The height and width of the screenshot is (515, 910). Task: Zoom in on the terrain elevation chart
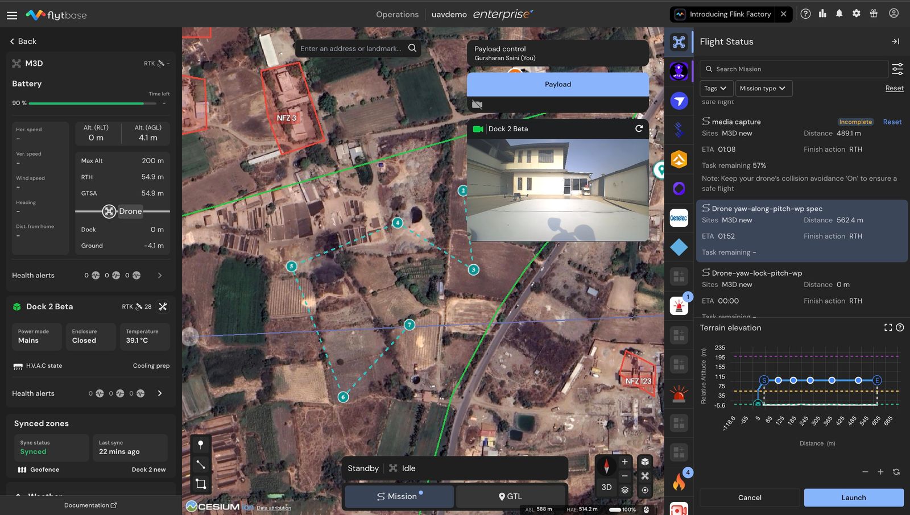point(880,472)
